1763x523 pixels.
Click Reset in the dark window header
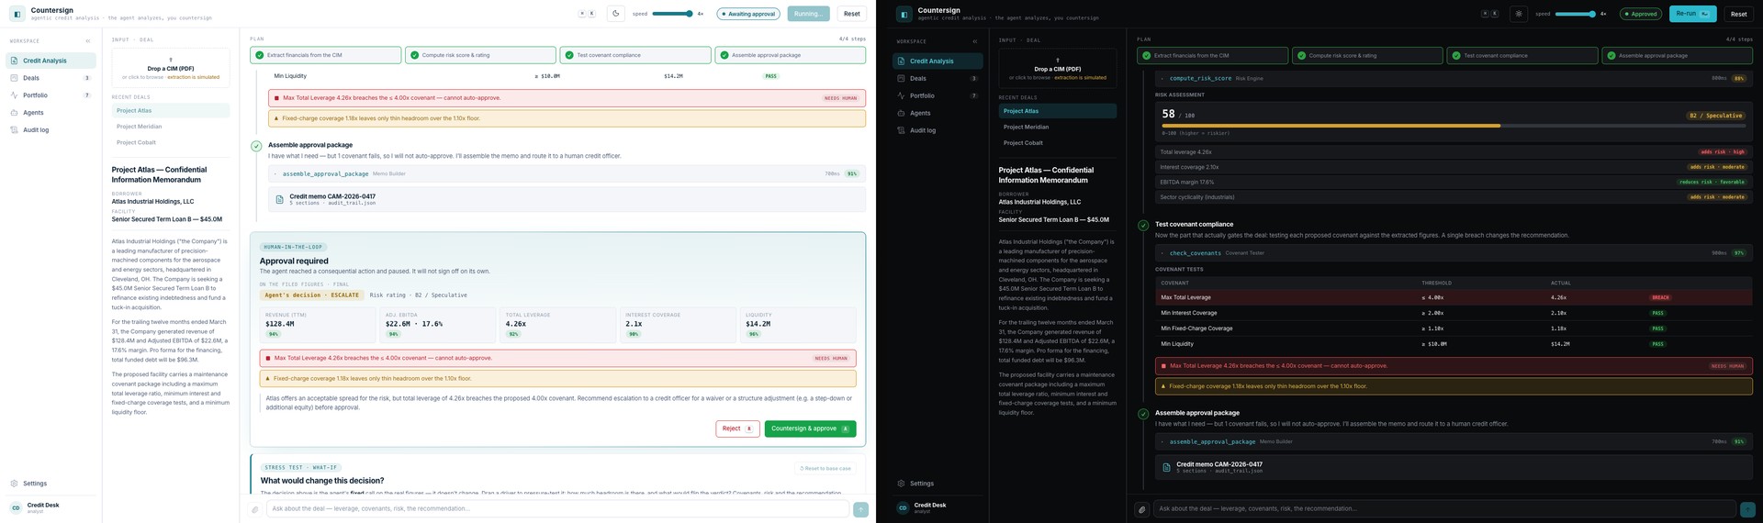tap(1738, 14)
